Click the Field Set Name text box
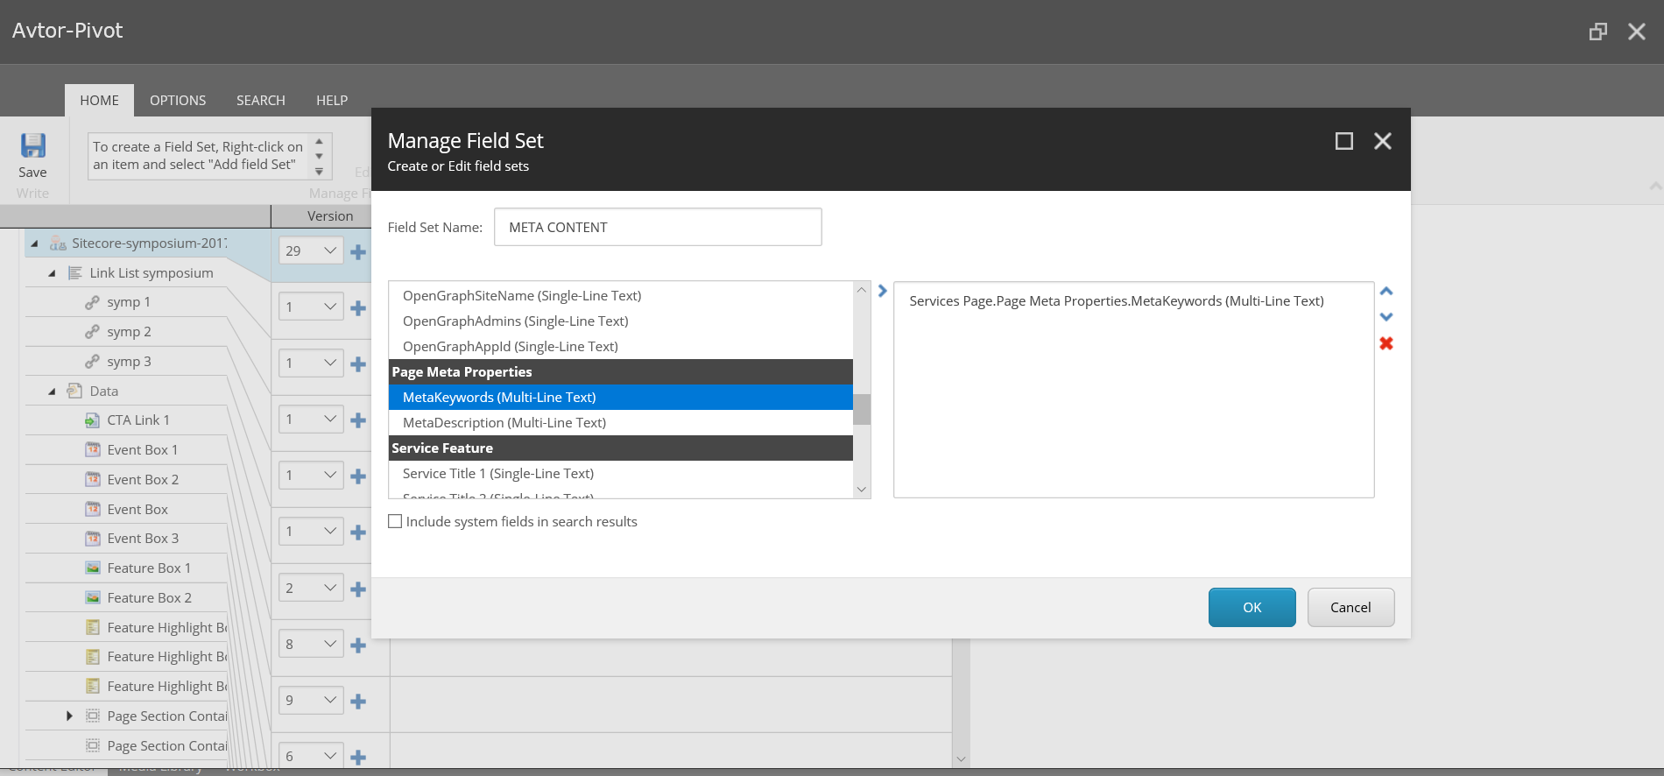The image size is (1664, 776). click(657, 228)
